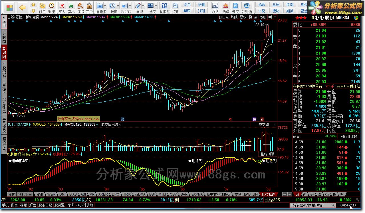Toggle the 复权 price adjustment option

(243, 17)
